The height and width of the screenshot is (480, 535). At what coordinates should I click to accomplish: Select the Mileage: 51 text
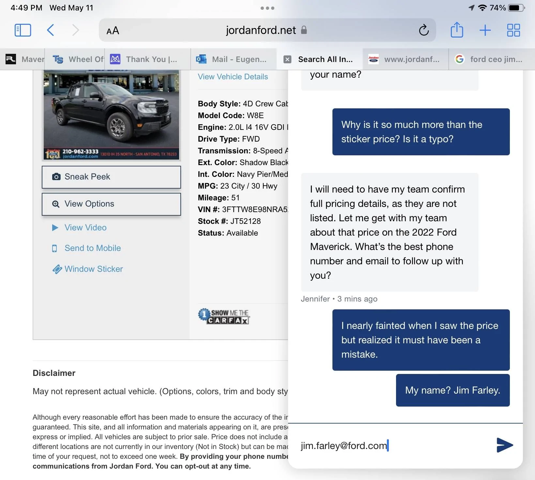click(x=219, y=198)
